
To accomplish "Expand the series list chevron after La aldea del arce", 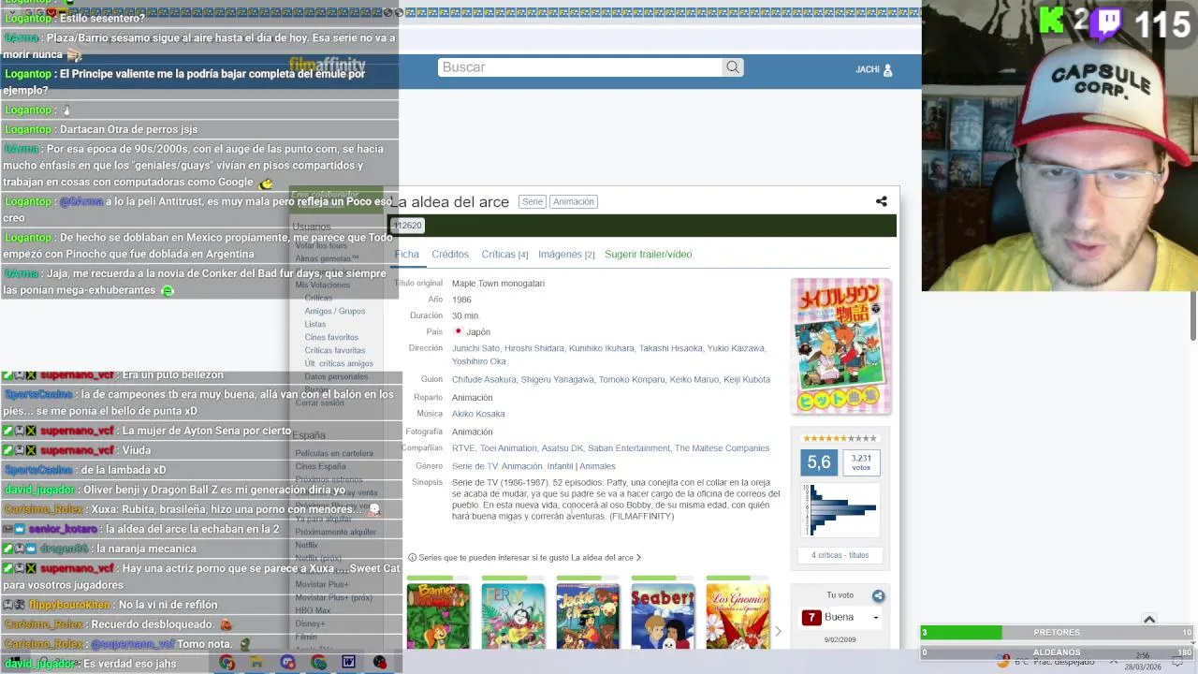I will 638,558.
